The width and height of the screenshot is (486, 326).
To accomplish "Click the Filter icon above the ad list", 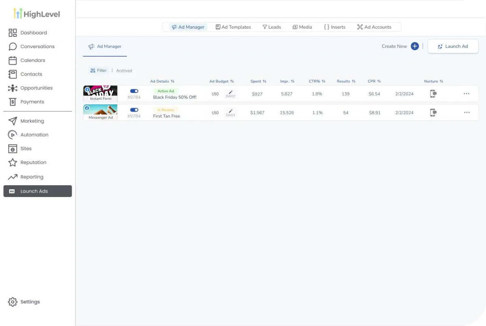I will 94,70.
